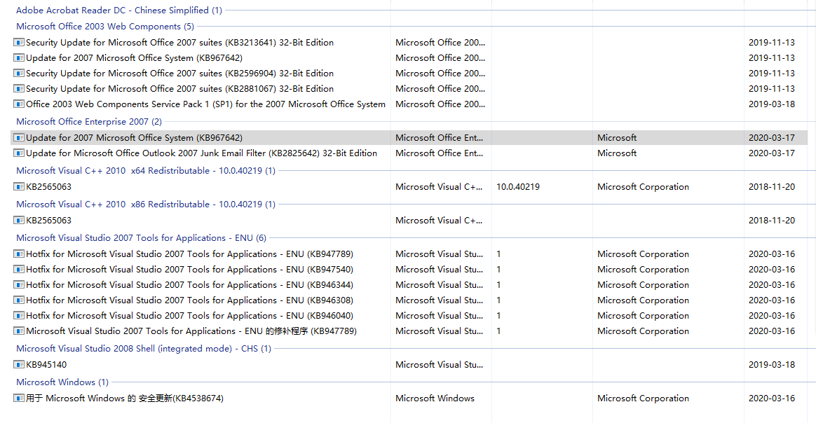Click the icon of KB2565063 under x86 Redistributable
Screen dimensions: 816x423
(x=19, y=221)
